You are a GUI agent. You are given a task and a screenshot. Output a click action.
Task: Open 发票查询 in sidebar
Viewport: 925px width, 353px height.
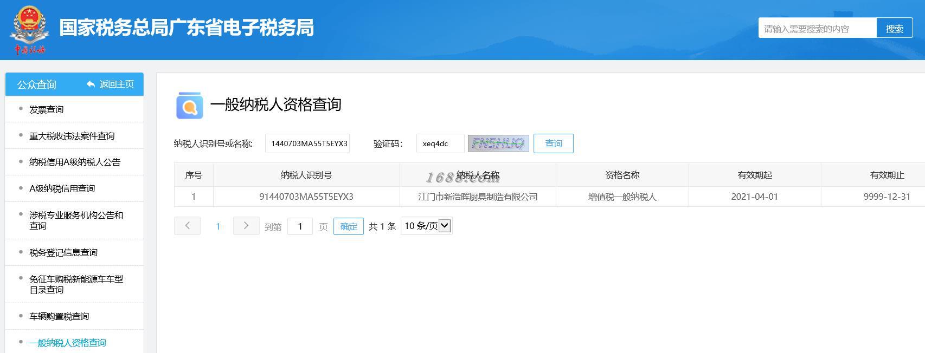[x=46, y=109]
